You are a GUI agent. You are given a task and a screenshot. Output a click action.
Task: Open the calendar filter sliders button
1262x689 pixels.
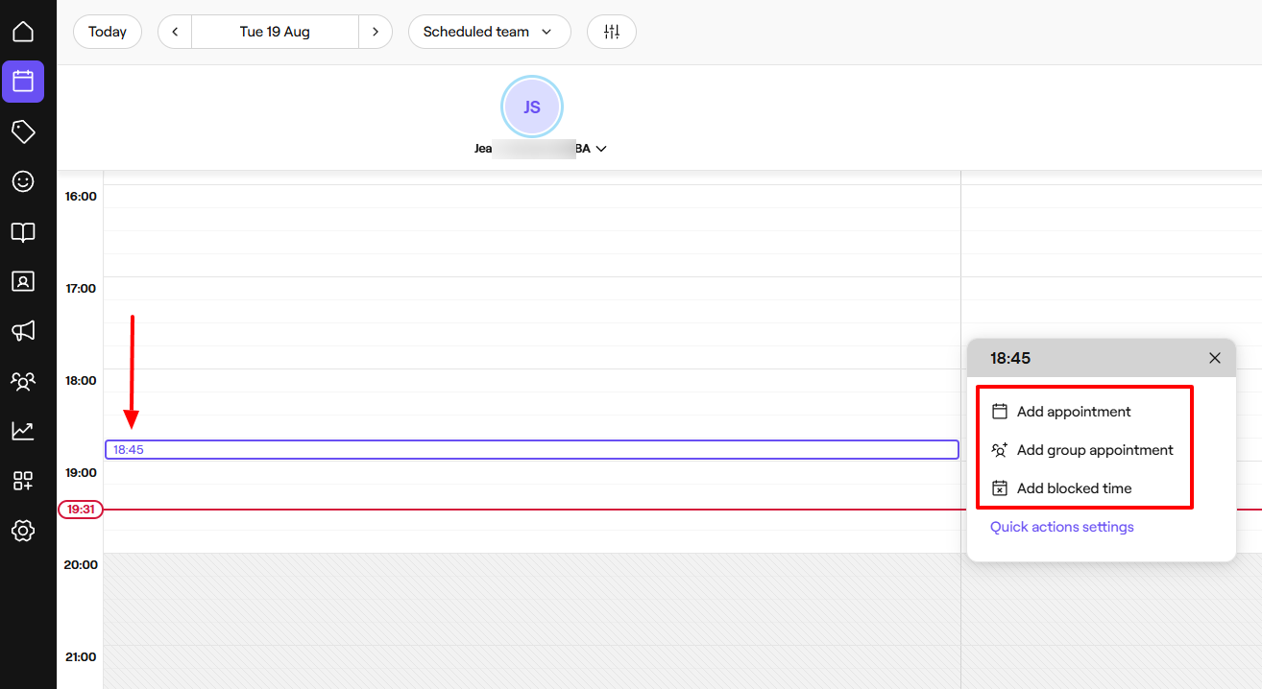(612, 32)
